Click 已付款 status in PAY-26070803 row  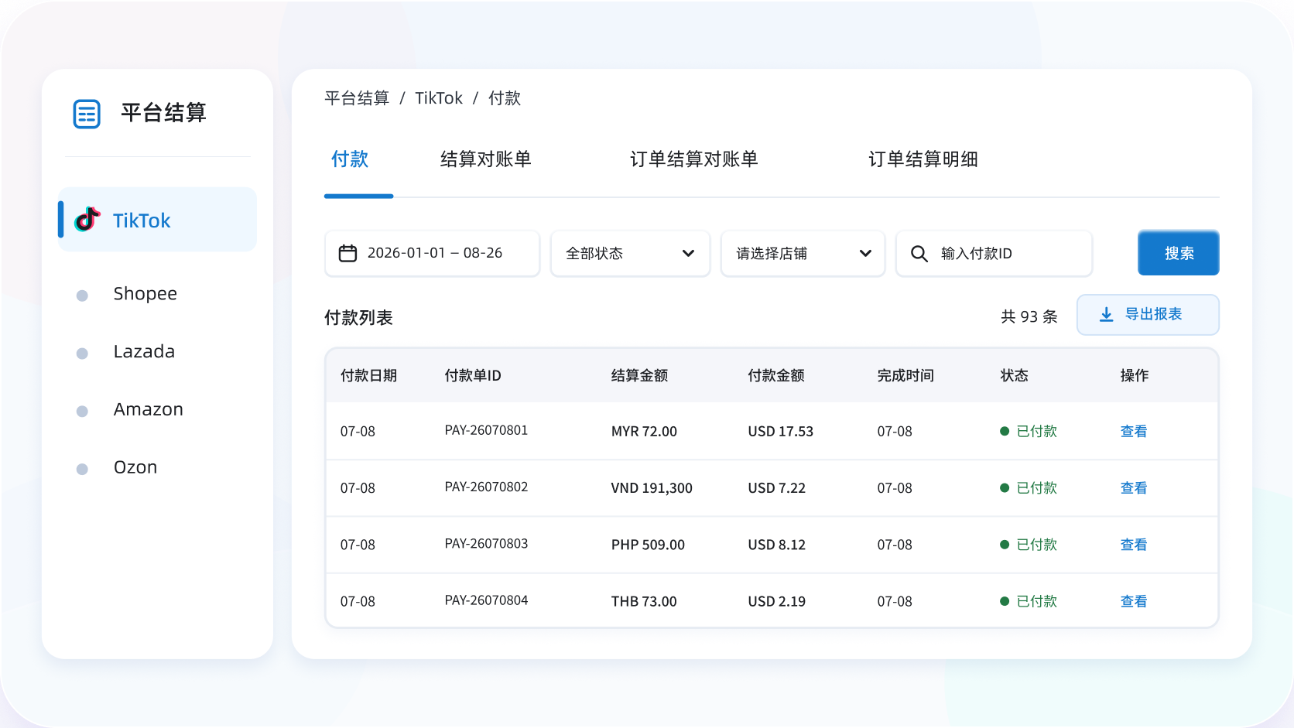coord(1029,545)
